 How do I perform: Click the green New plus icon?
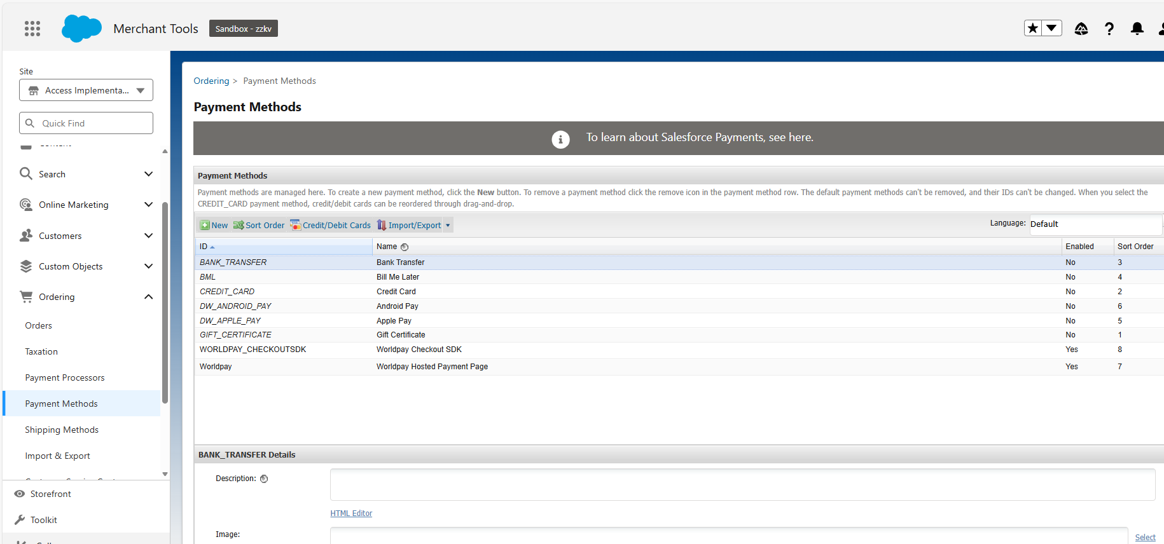pos(205,225)
